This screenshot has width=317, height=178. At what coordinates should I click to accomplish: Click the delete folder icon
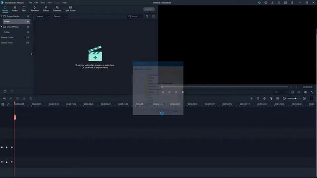12,91
